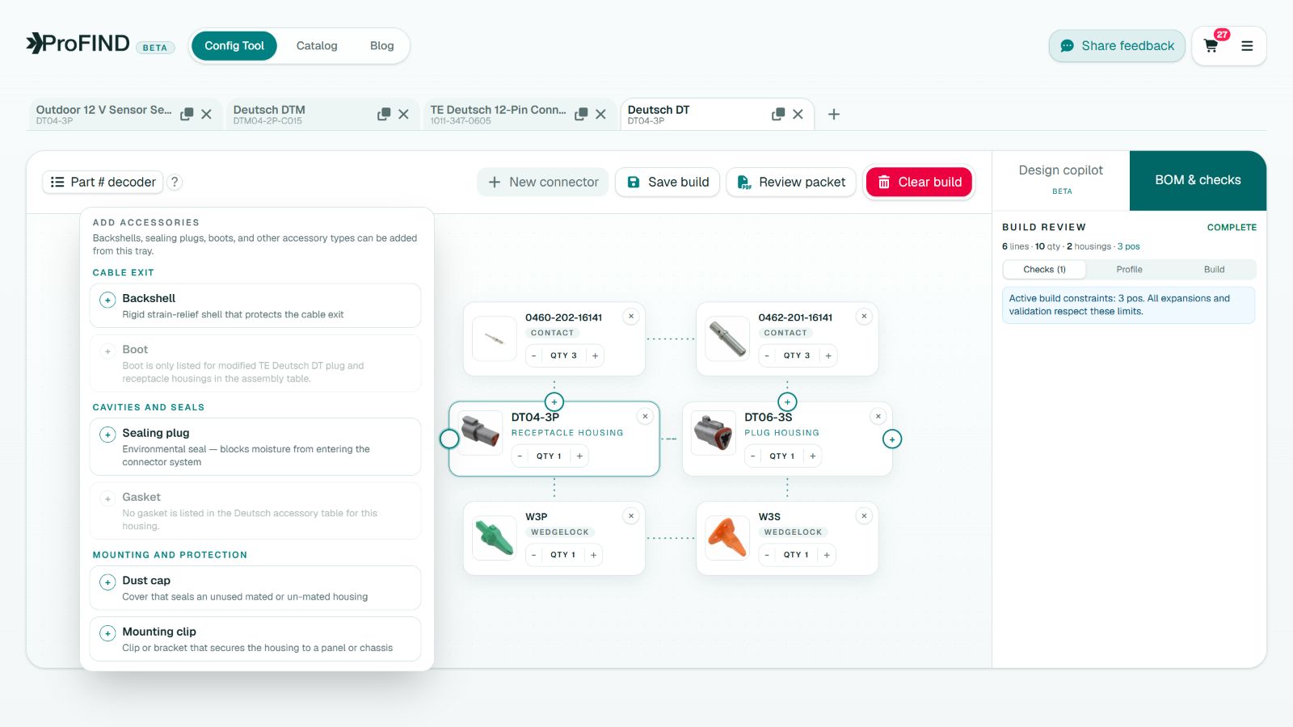
Task: Duplicate the Outdoor 12 V Sensor tab
Action: click(187, 114)
